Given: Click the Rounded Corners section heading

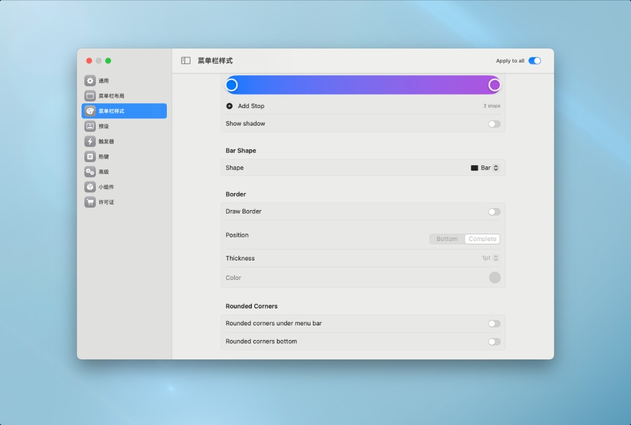Looking at the screenshot, I should (252, 306).
